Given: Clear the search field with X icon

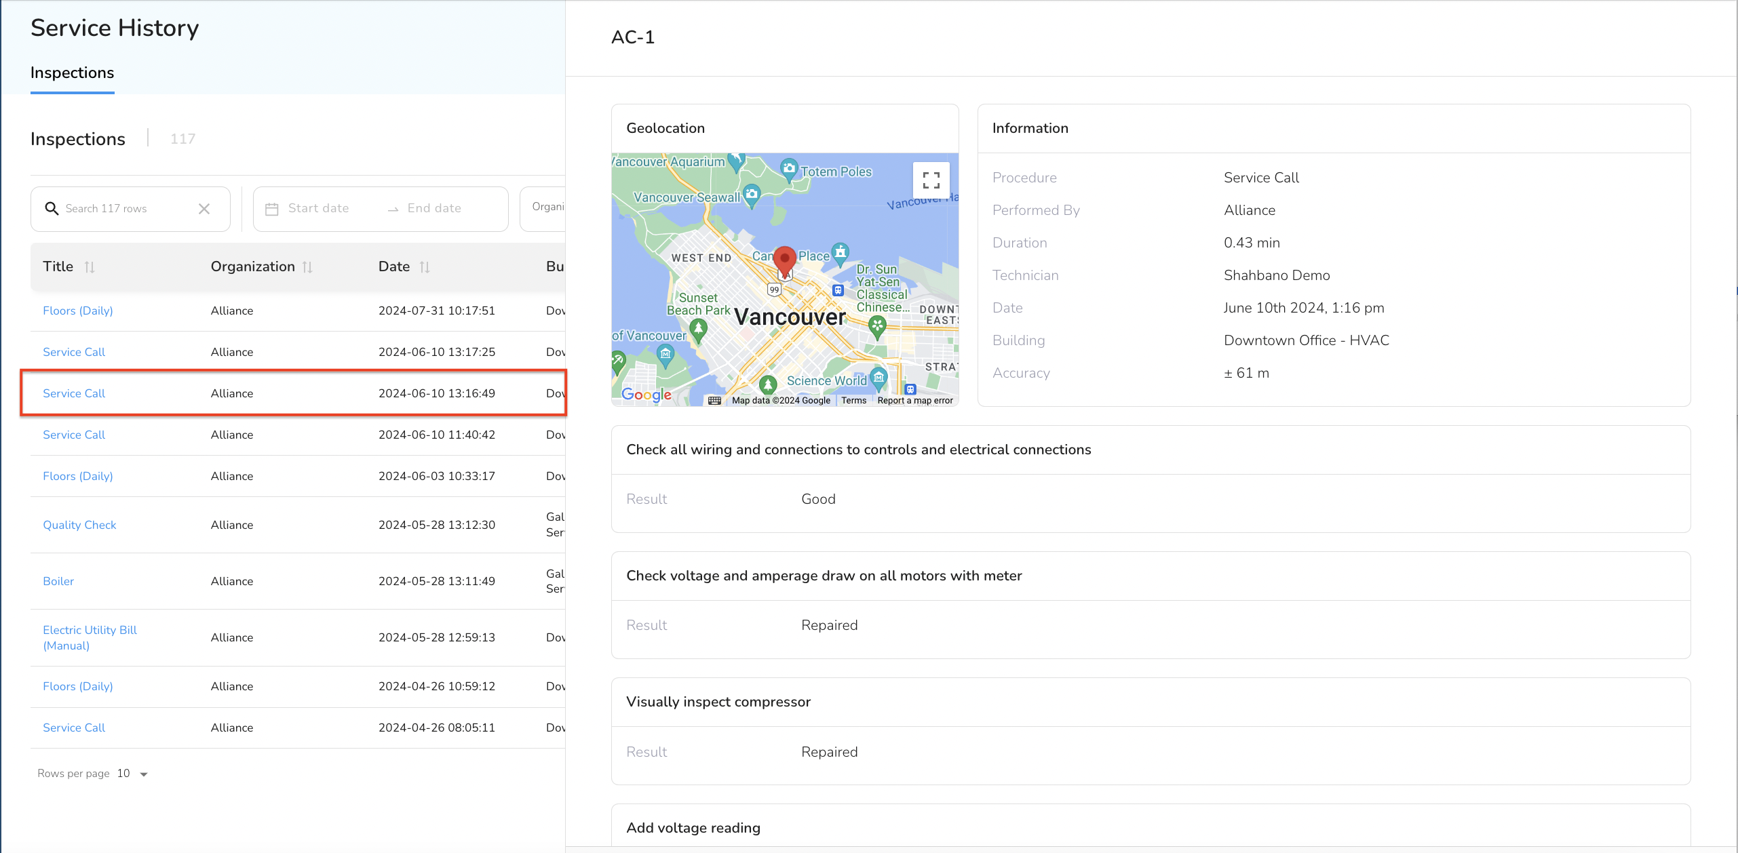Looking at the screenshot, I should click(x=204, y=209).
